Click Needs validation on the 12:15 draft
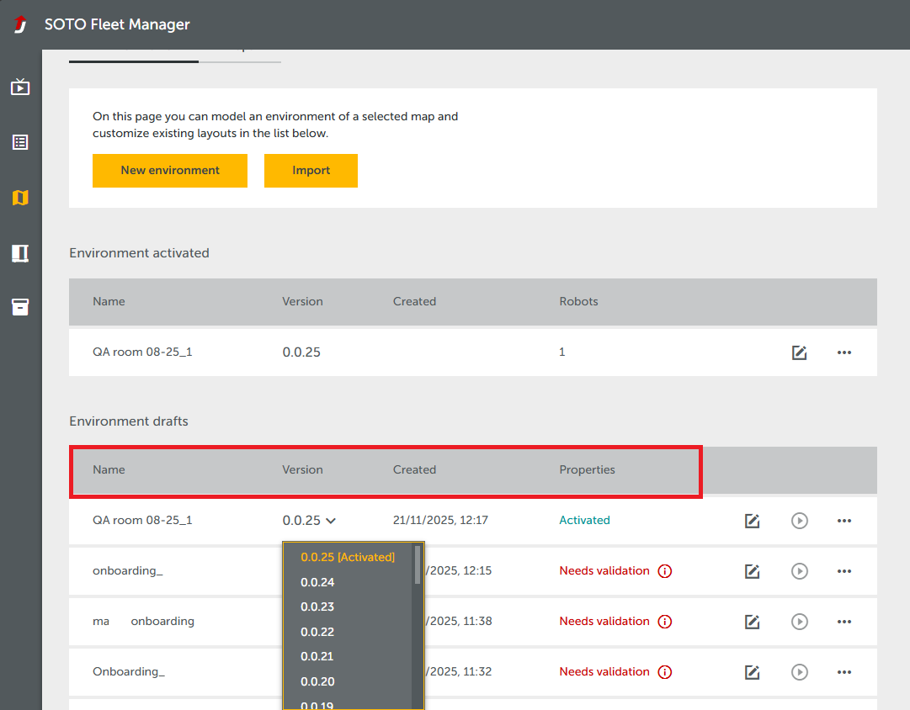Screen dimensions: 910x710 (604, 571)
